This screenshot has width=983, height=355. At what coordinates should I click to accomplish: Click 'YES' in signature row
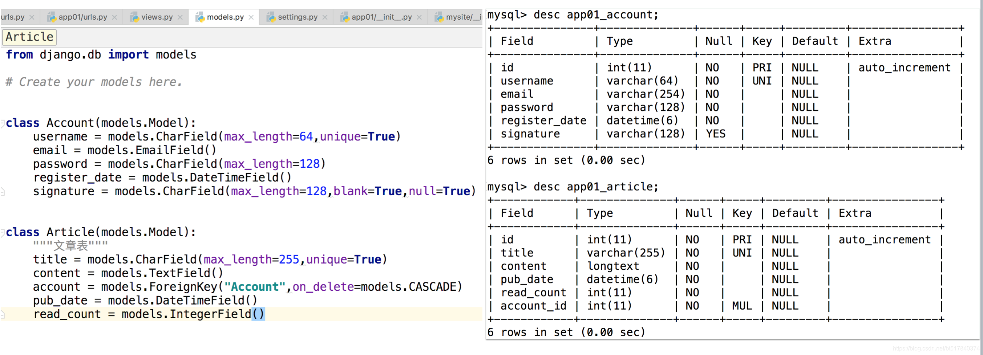point(716,134)
